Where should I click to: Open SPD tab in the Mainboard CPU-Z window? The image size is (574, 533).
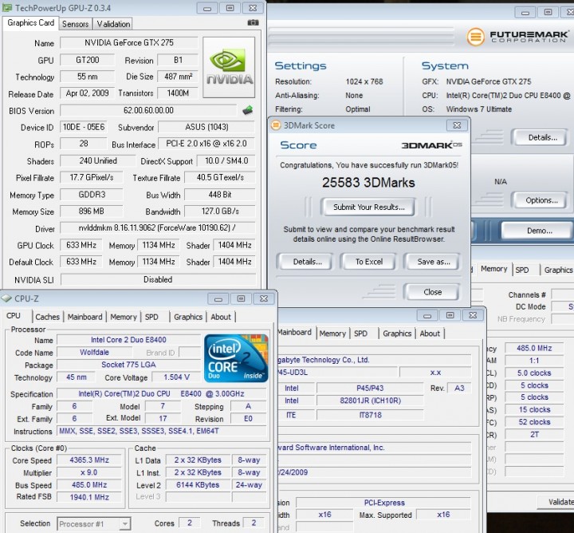[x=360, y=334]
